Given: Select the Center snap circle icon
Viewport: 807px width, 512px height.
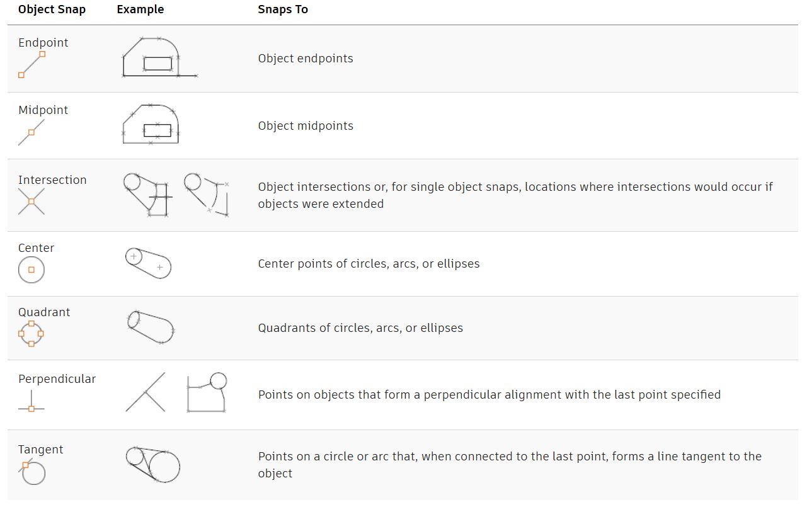Looking at the screenshot, I should [31, 270].
